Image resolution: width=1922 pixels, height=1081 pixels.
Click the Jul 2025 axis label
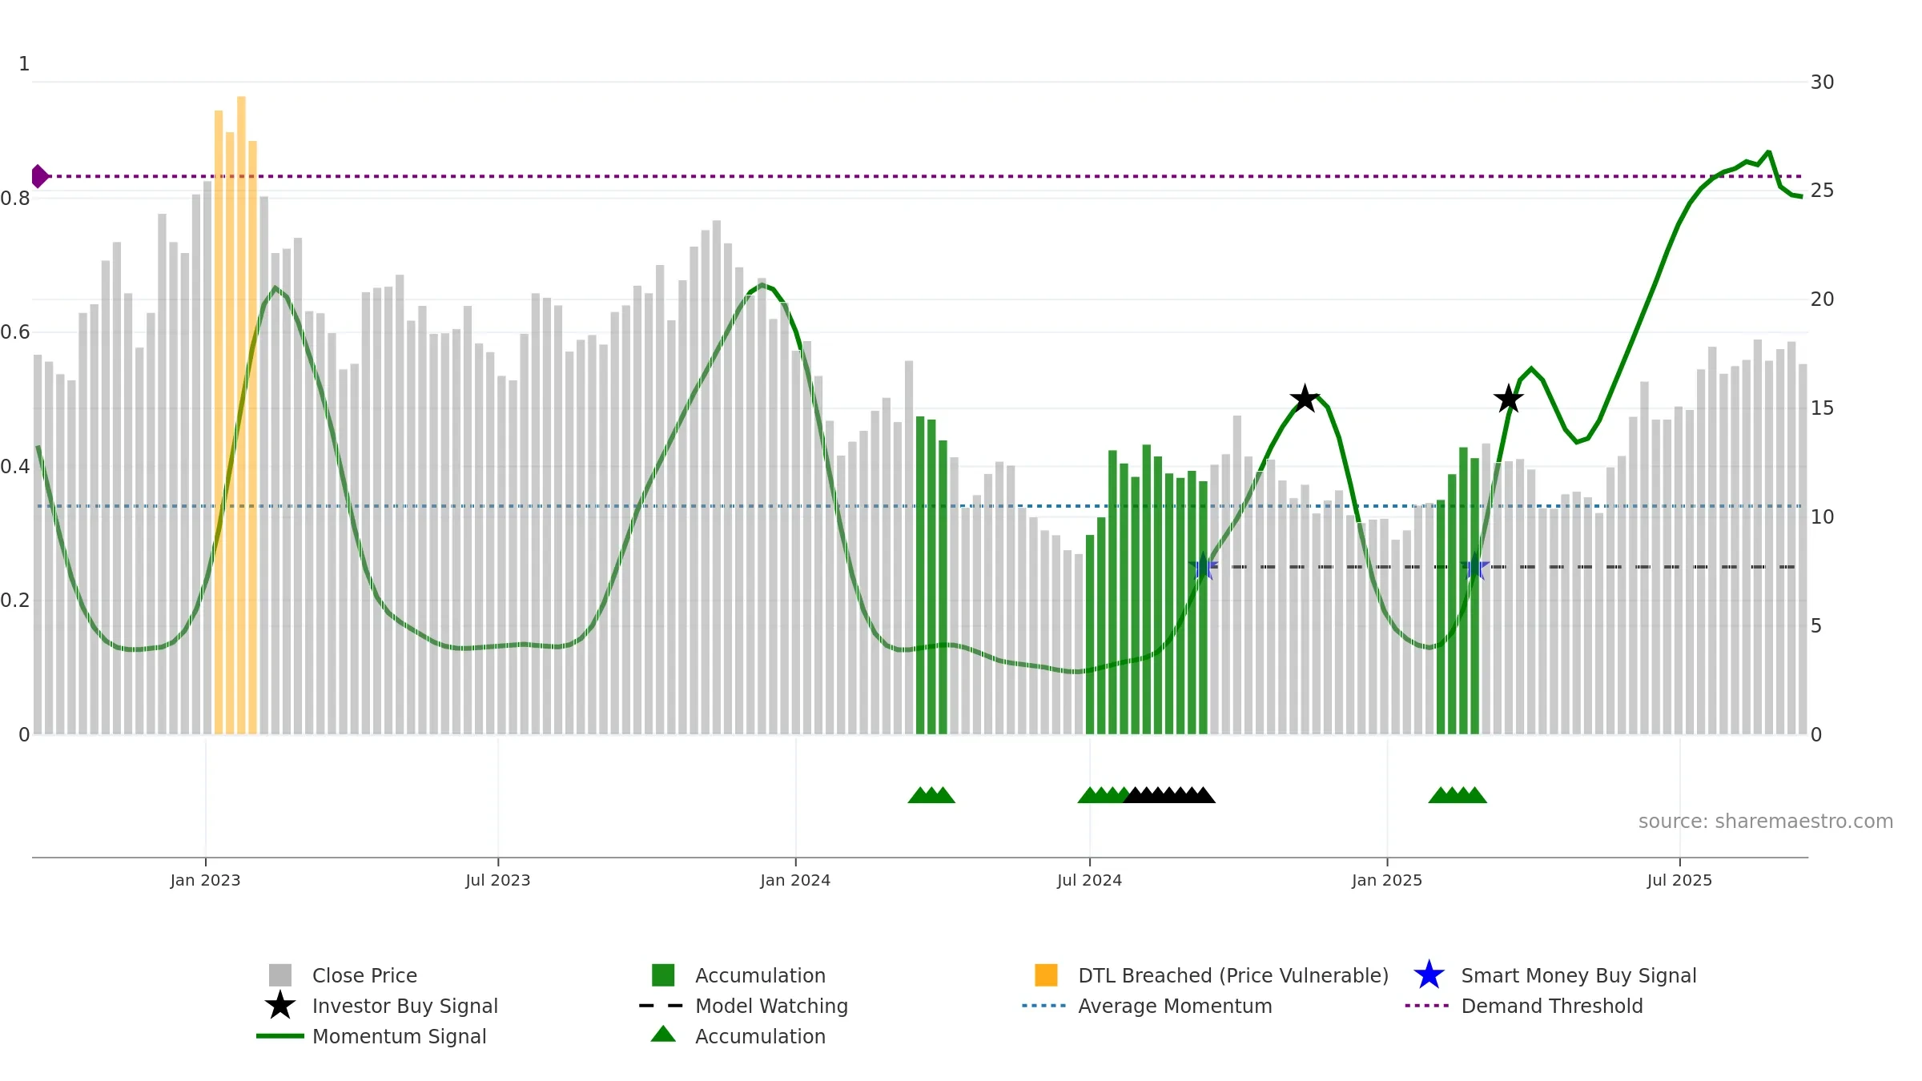pos(1679,881)
